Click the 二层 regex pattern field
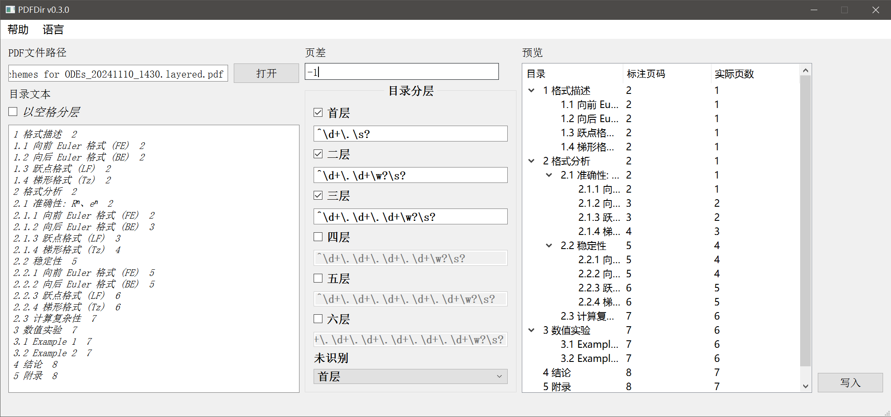Viewport: 891px width, 417px height. 410,175
